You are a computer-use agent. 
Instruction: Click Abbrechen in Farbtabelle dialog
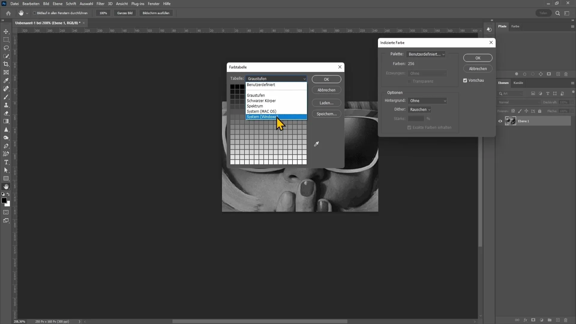[x=326, y=90]
